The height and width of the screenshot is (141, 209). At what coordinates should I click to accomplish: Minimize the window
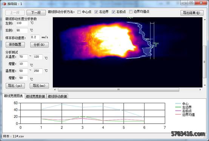[184, 3]
